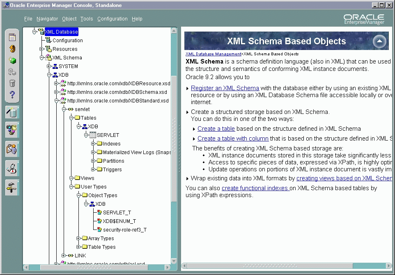Open the Configuration menu

tap(112, 19)
